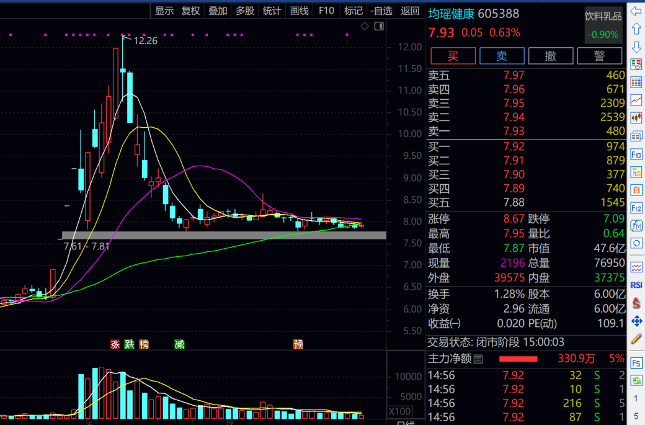Click the green 减 marker on chart
645x425 pixels.
(x=179, y=344)
